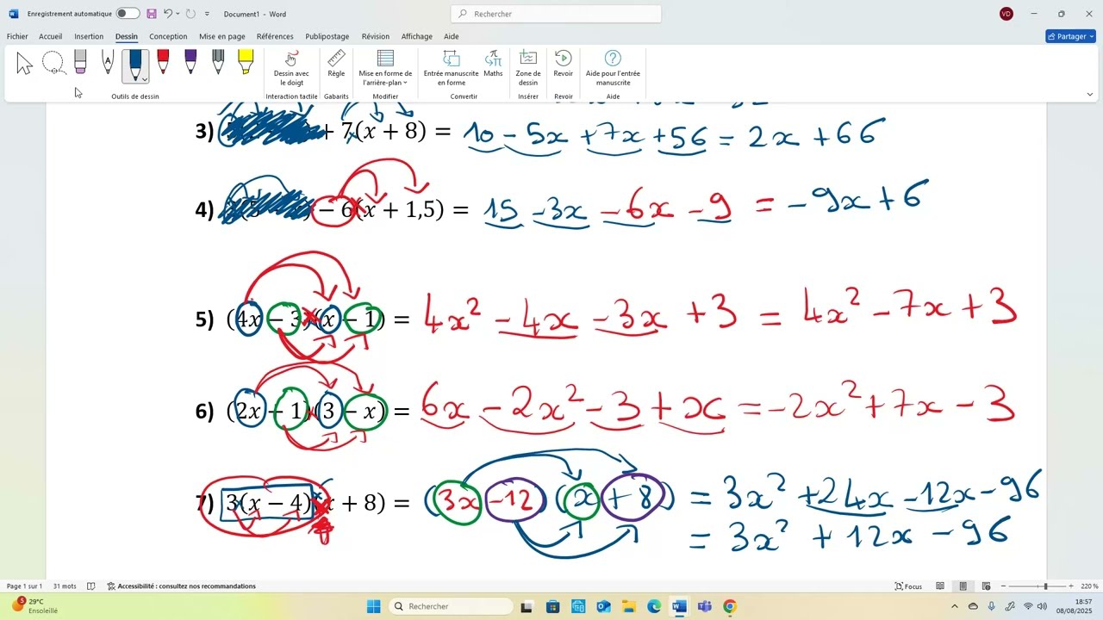The image size is (1103, 620).
Task: Select the purple pen
Action: [190, 62]
